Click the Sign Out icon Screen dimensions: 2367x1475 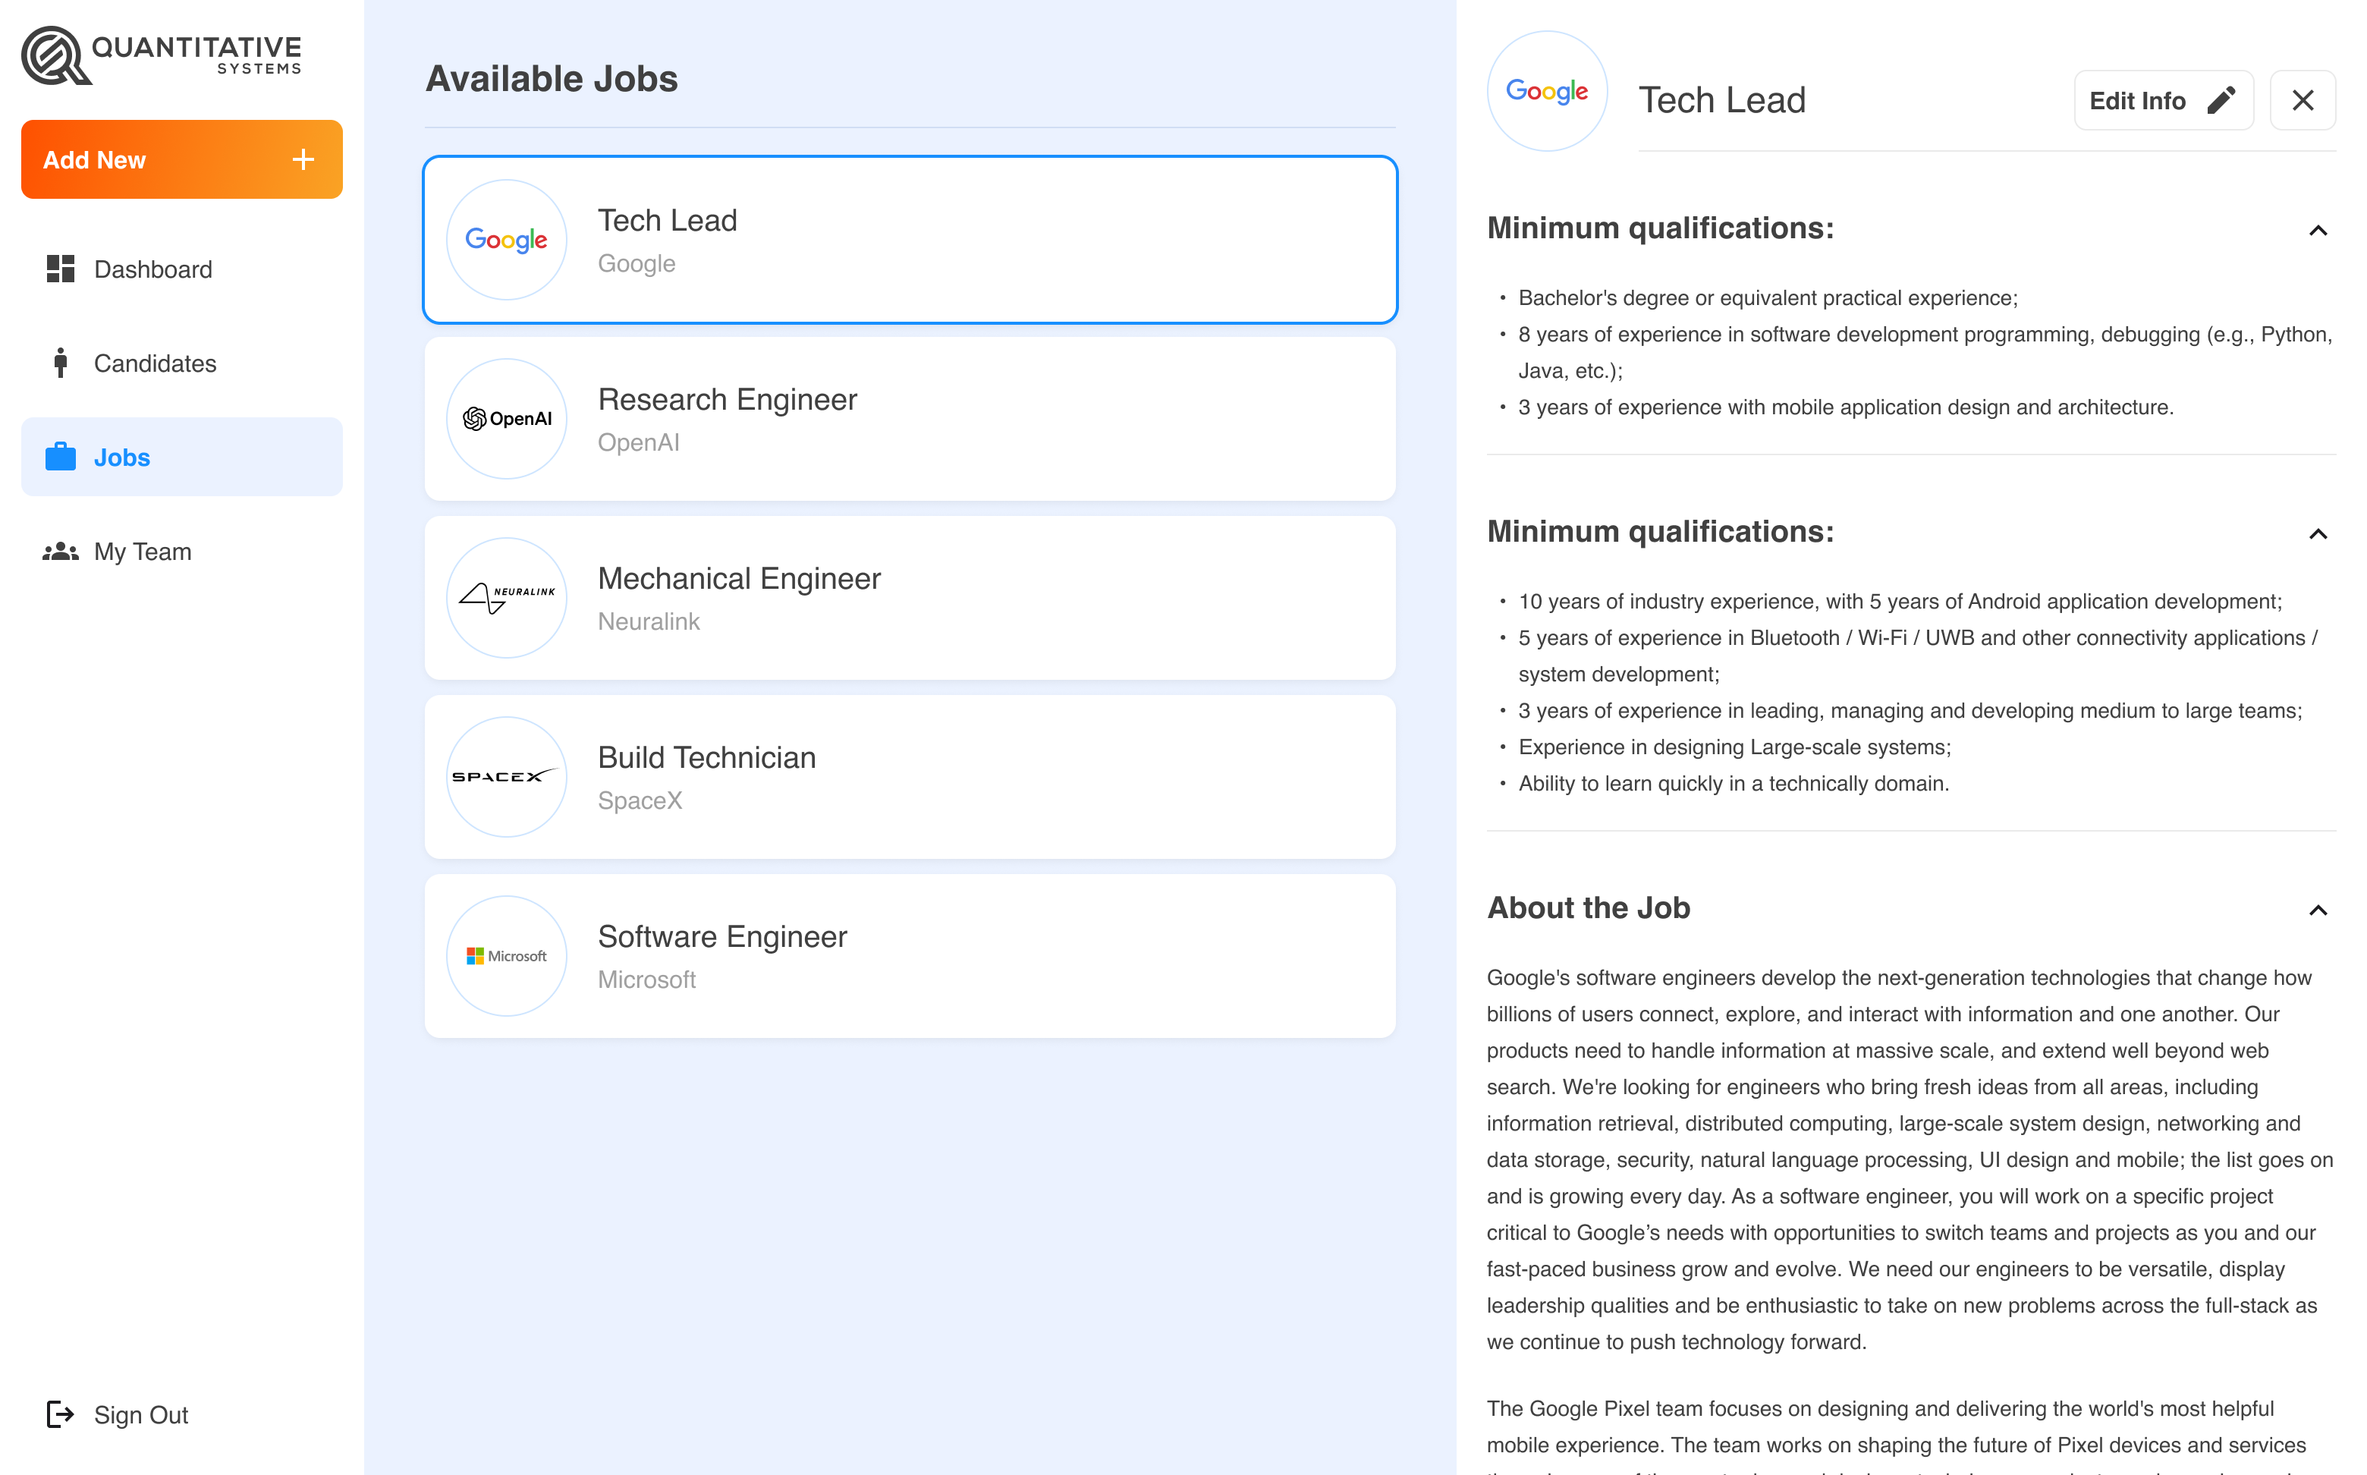click(61, 1414)
